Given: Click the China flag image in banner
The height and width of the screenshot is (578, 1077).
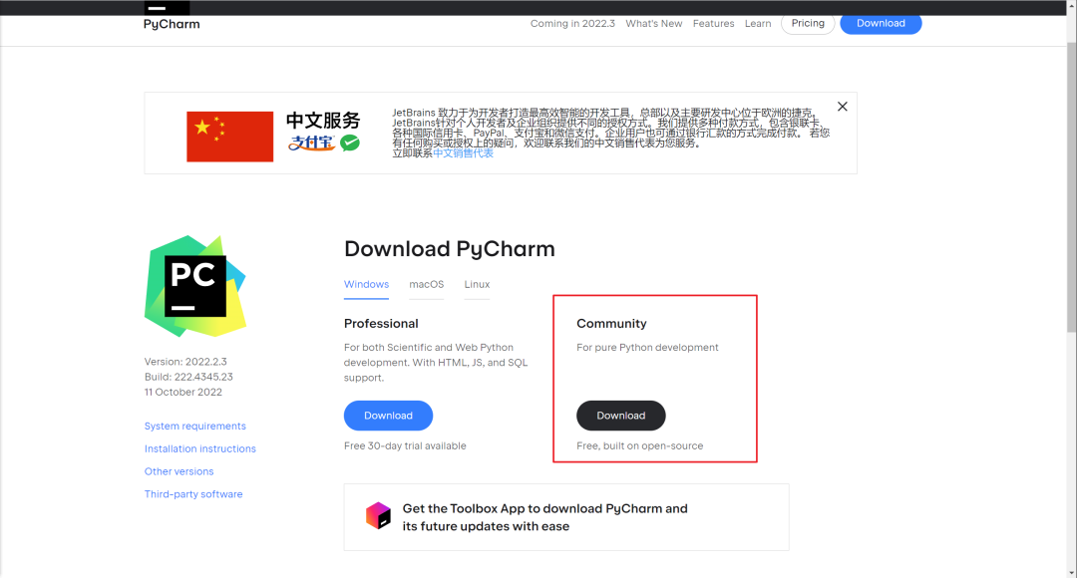Looking at the screenshot, I should 230,137.
